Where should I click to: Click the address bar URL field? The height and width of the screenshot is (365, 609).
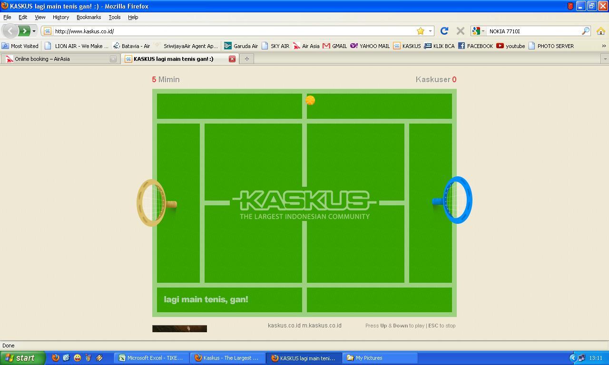coord(233,31)
